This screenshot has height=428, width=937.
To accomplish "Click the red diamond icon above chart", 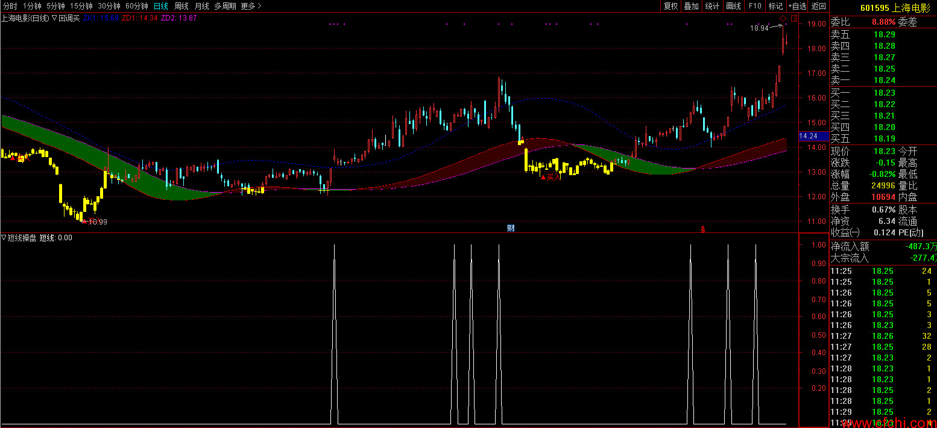I will pos(783,19).
